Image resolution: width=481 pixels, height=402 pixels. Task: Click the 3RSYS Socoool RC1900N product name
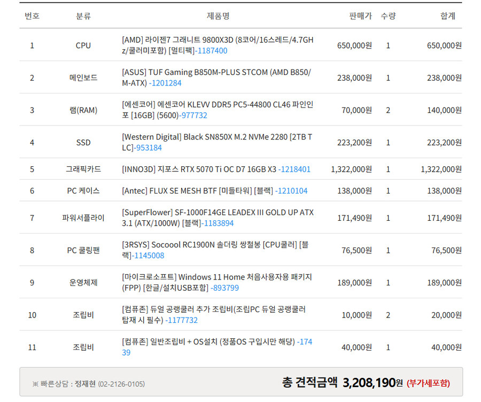click(x=215, y=250)
